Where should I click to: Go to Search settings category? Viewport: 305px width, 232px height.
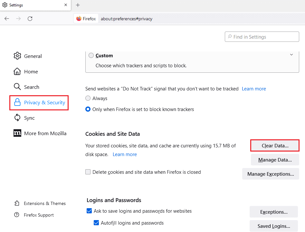point(26,87)
